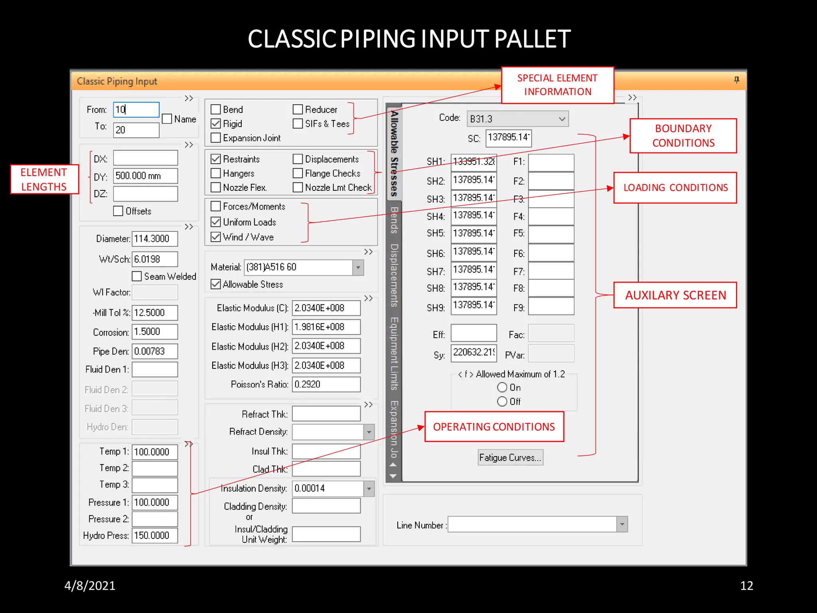Check the Hangers checkbox
Screen dimensions: 817x613
tap(215, 173)
